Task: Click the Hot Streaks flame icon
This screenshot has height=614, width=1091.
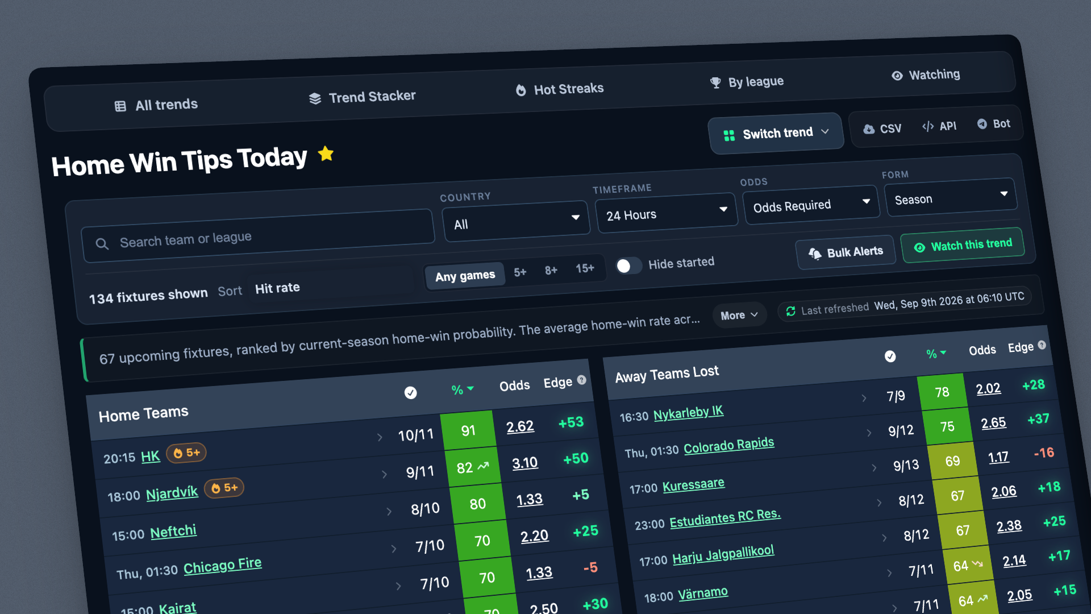Action: [521, 90]
